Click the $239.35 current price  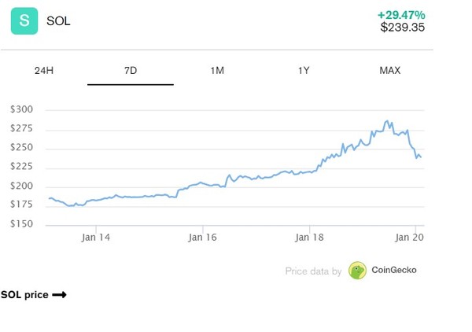[x=403, y=28]
